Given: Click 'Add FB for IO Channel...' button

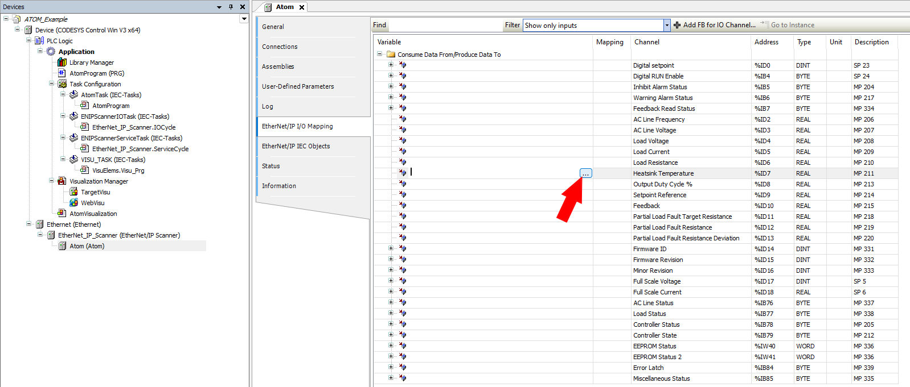Looking at the screenshot, I should pyautogui.click(x=714, y=25).
